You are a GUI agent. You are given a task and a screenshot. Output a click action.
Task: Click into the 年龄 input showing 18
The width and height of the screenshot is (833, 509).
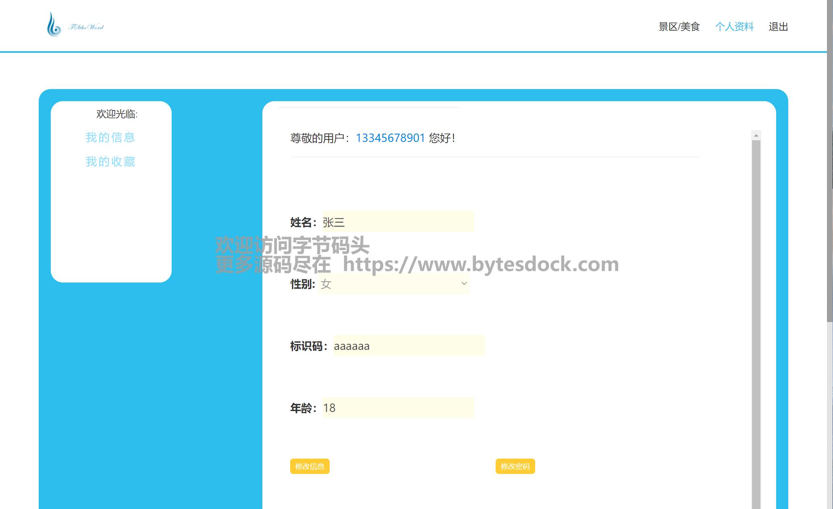pos(398,408)
